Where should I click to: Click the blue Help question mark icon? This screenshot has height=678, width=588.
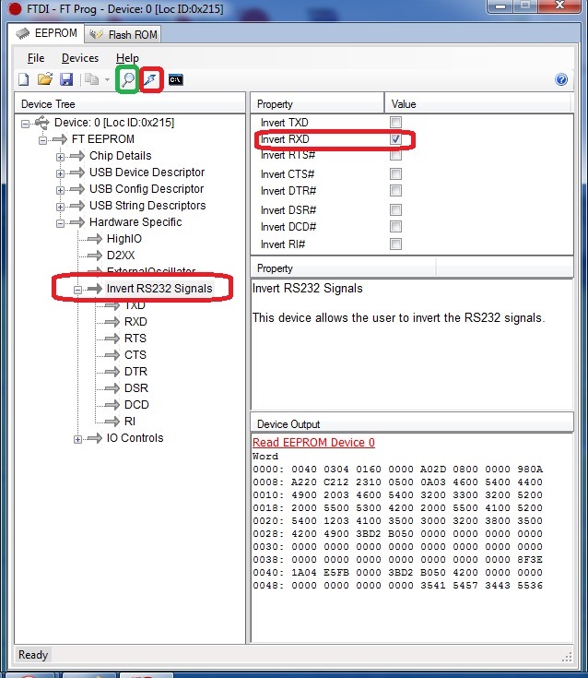[561, 79]
